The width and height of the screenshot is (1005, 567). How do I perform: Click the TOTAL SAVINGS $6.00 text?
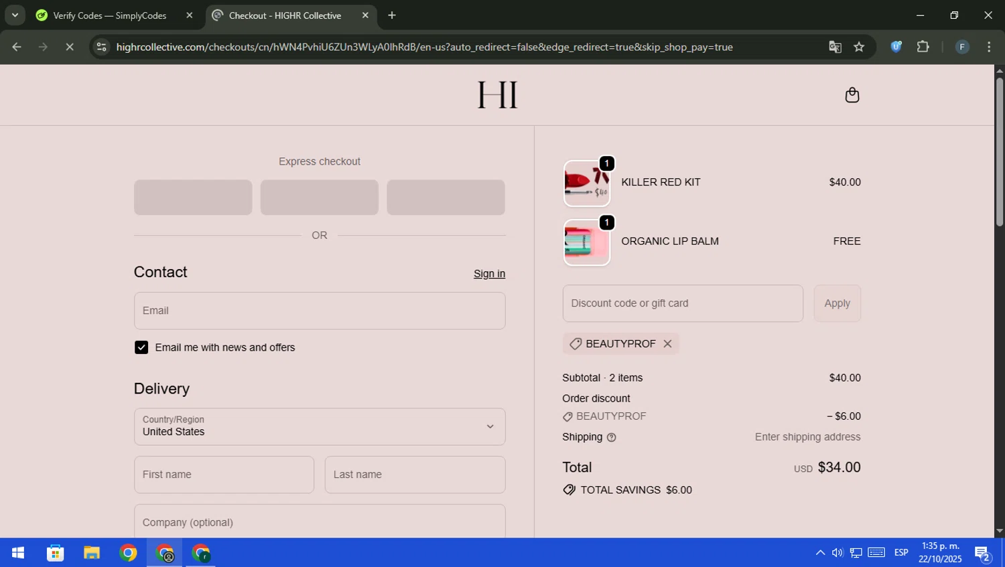(x=636, y=490)
